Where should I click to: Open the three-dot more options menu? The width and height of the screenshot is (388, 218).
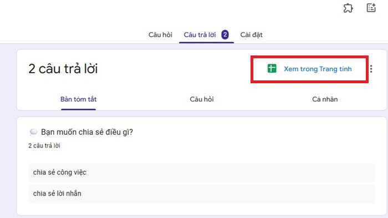pyautogui.click(x=371, y=69)
